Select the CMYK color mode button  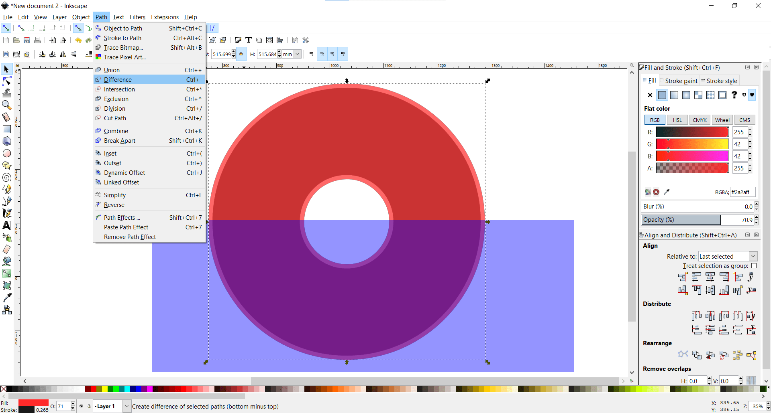[x=700, y=120]
